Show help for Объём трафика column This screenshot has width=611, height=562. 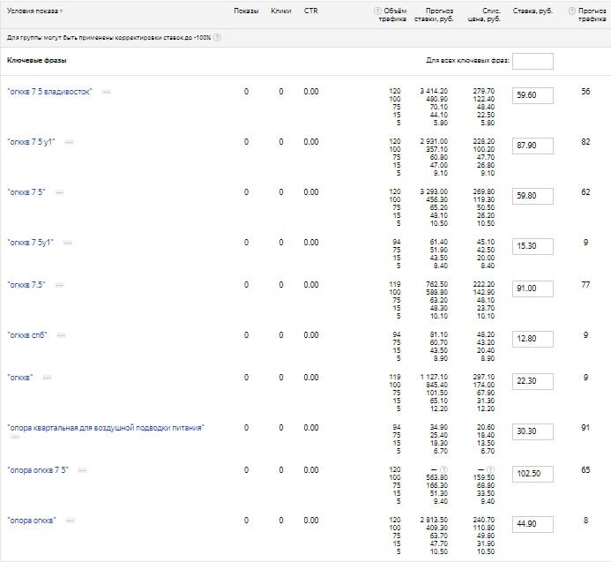pos(376,11)
